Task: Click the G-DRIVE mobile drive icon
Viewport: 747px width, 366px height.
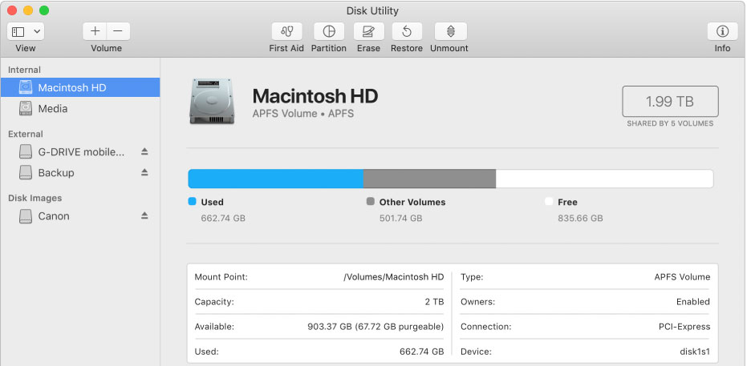Action: (26, 152)
